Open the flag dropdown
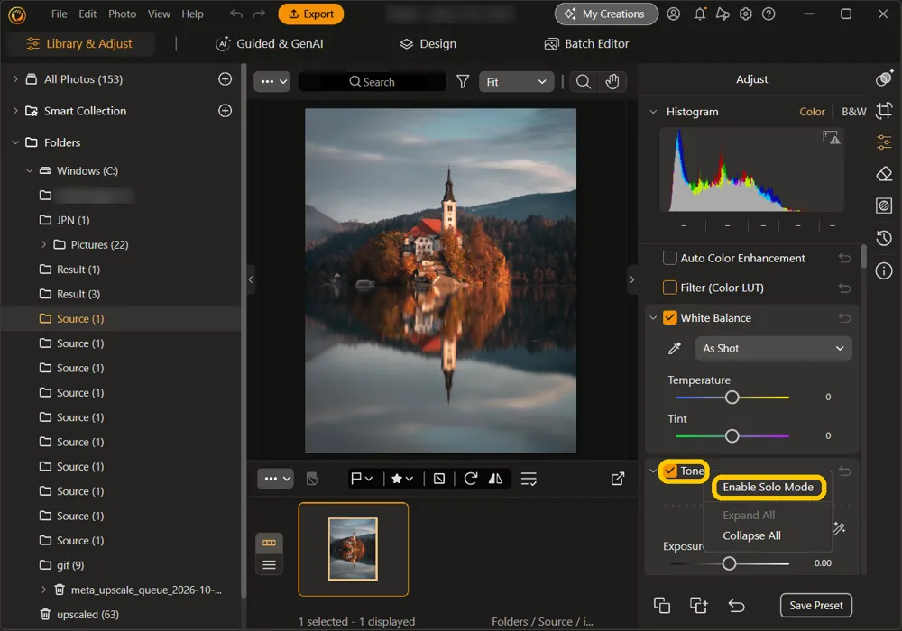 (x=362, y=479)
